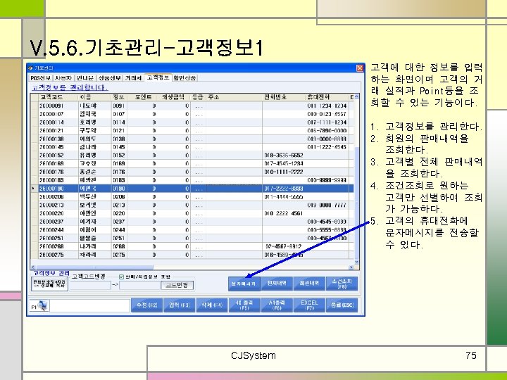The image size is (507, 380).
Task: Click the horizontal scrollbar thumb
Action: [x=94, y=267]
